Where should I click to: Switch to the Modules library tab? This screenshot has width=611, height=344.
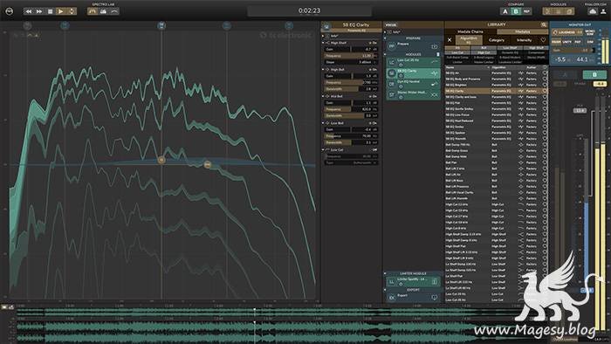pyautogui.click(x=523, y=31)
